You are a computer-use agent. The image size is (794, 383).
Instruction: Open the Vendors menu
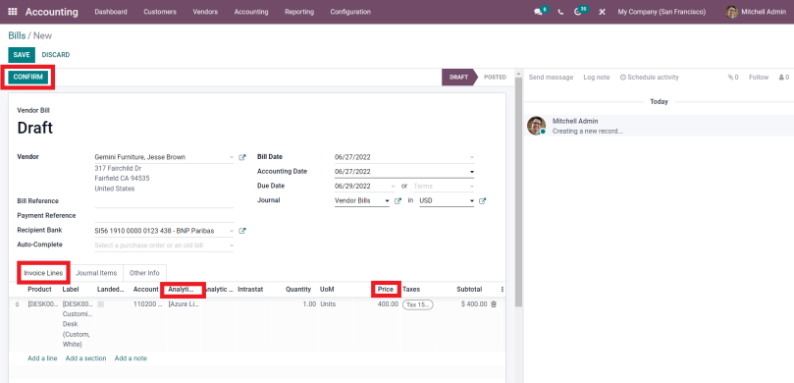(205, 12)
